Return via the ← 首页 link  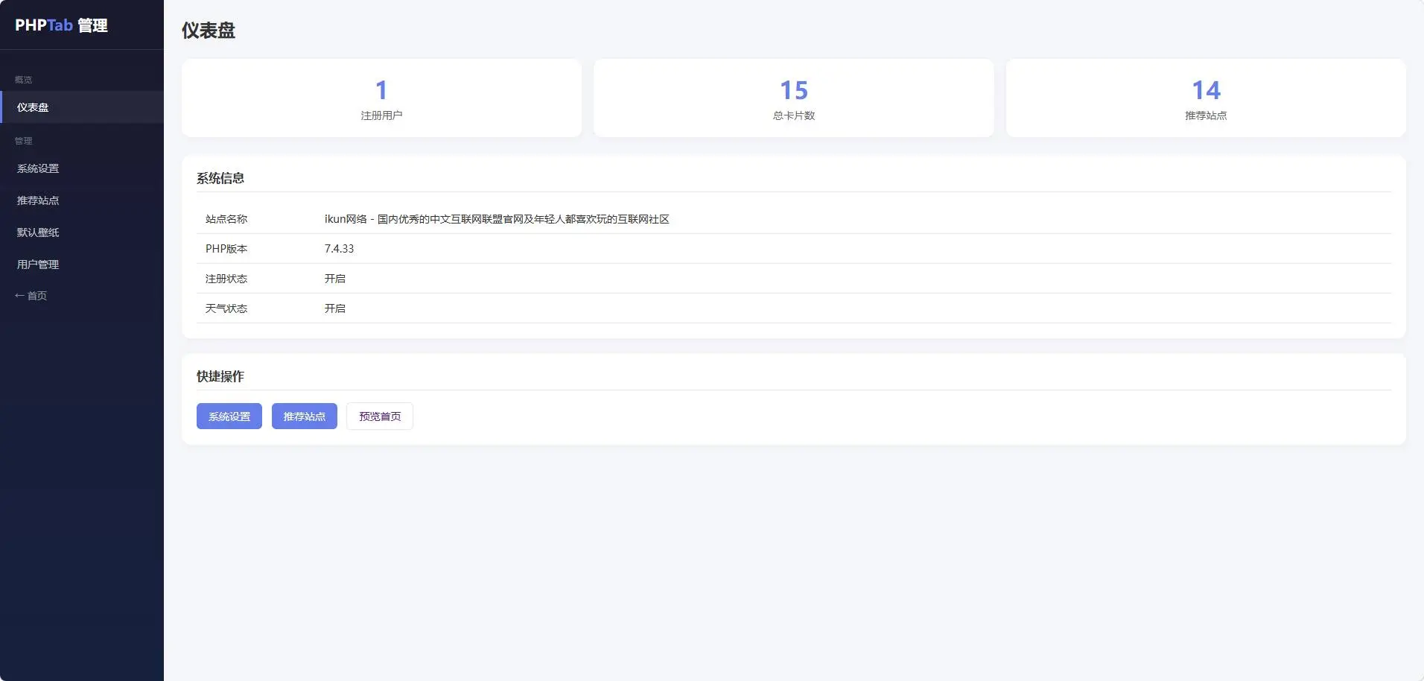click(x=31, y=296)
